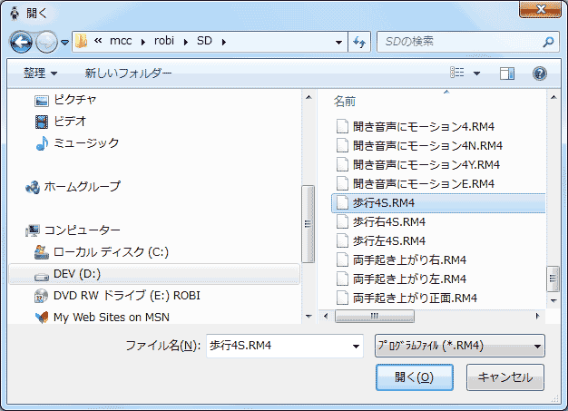Open the ファイル名 dropdown arrow
This screenshot has width=568, height=411.
(x=356, y=347)
